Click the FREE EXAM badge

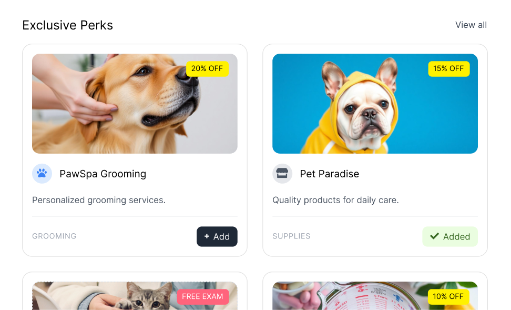click(203, 296)
